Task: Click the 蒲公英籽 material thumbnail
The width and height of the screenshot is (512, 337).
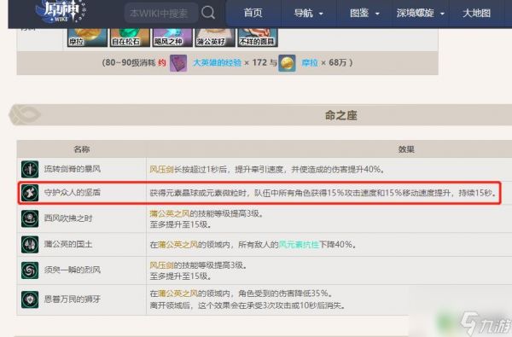Action: (x=214, y=38)
